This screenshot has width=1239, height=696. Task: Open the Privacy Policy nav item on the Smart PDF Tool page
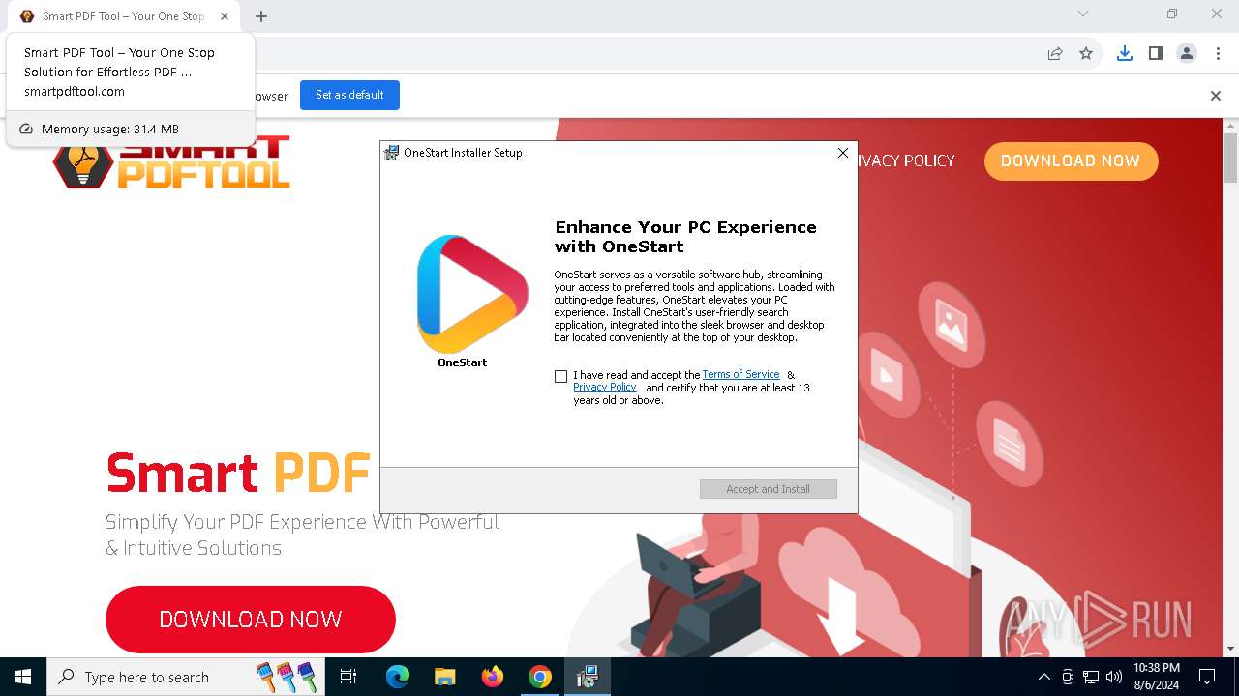point(906,161)
